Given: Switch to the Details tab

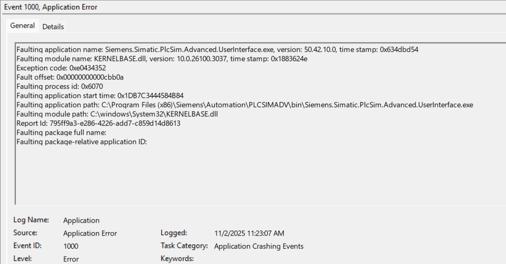Looking at the screenshot, I should pyautogui.click(x=53, y=27).
